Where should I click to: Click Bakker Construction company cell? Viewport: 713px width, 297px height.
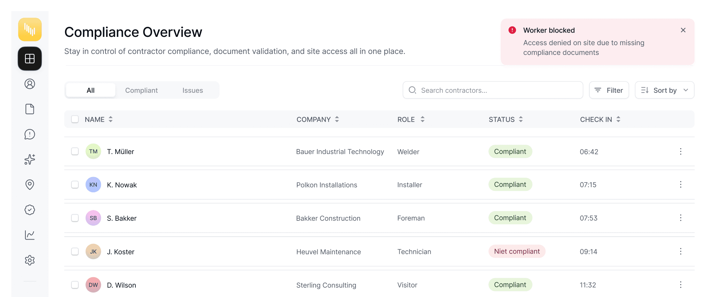point(328,218)
